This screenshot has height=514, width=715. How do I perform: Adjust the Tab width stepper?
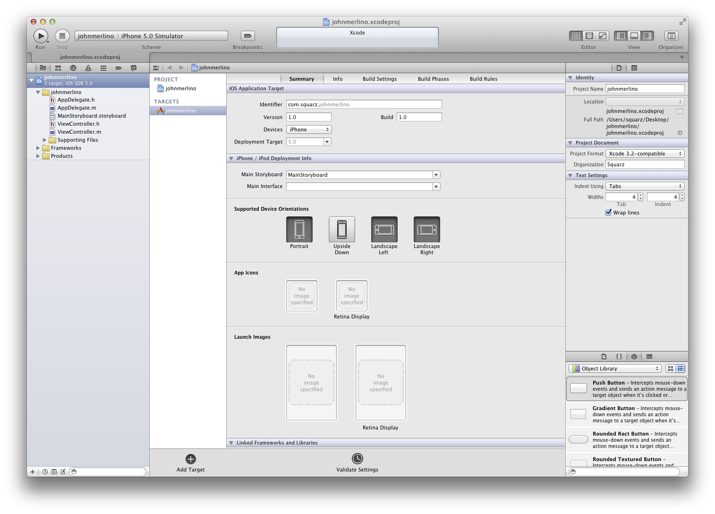pyautogui.click(x=640, y=197)
